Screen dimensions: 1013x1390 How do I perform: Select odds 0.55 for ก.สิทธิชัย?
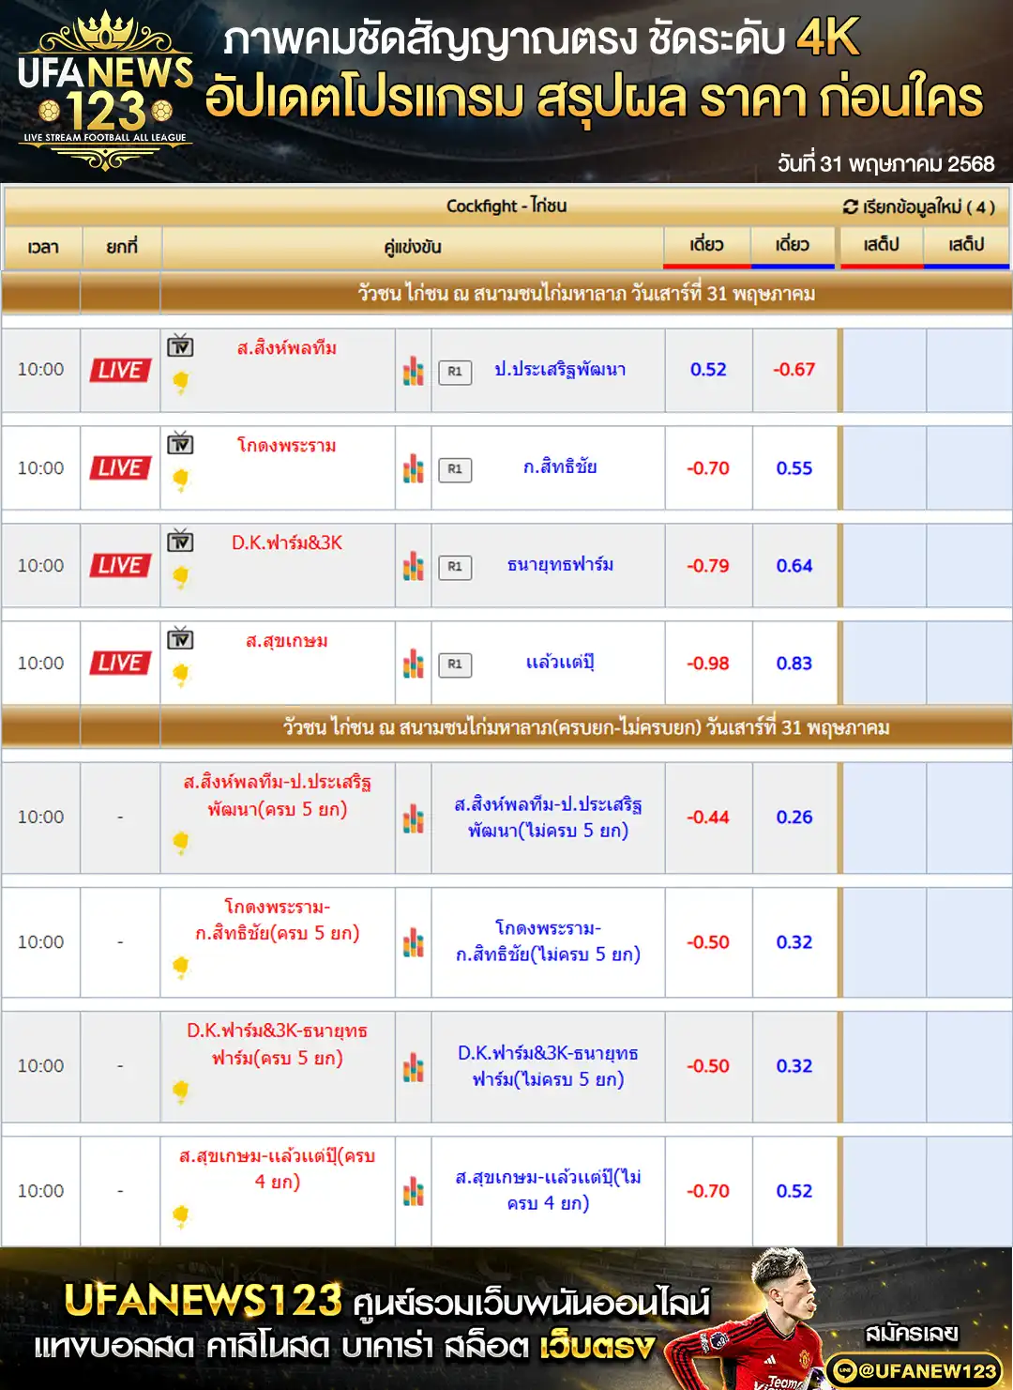pos(794,468)
